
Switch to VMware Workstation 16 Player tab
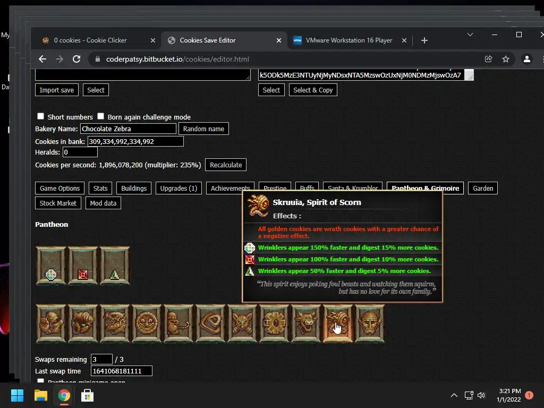[349, 40]
